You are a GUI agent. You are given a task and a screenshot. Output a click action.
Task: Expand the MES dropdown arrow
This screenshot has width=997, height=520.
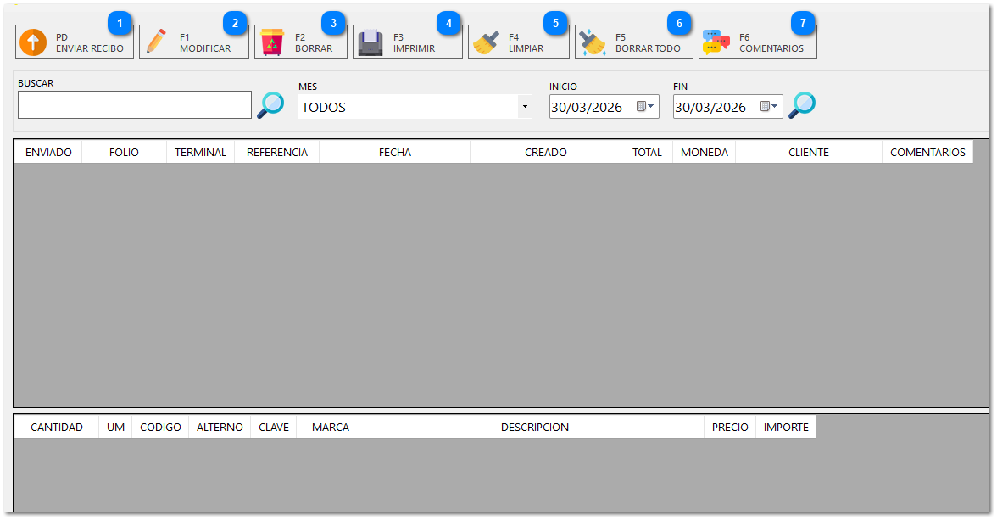[x=526, y=106]
